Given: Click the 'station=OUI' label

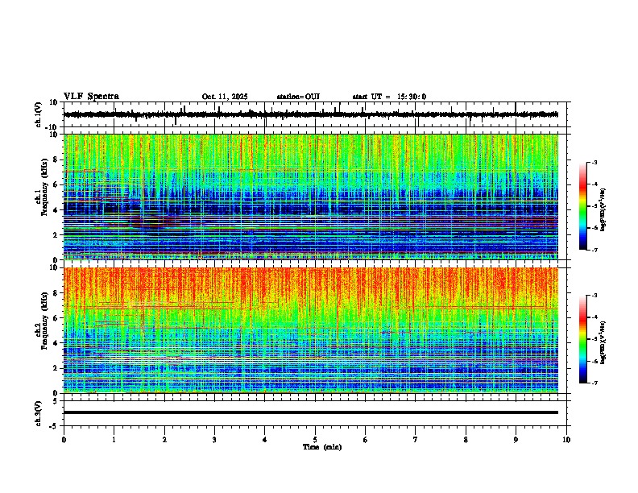Looking at the screenshot, I should click(x=298, y=97).
